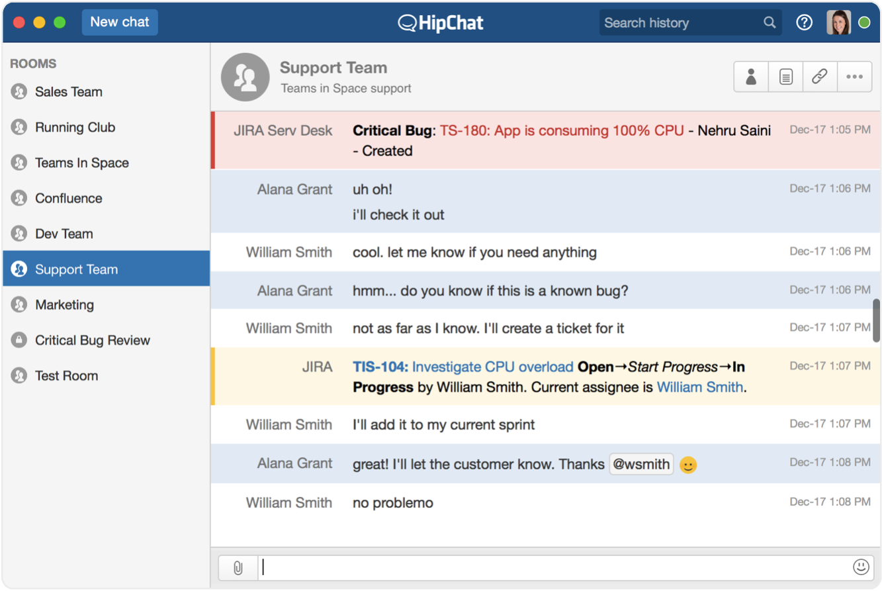Click the Support Team room avatar

point(245,77)
